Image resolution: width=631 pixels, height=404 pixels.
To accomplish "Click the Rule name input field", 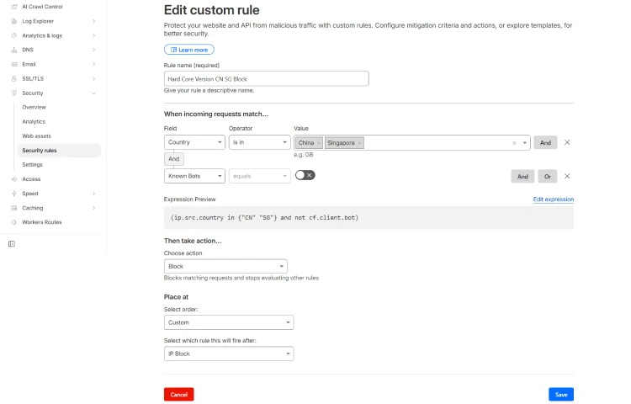I will [x=267, y=79].
